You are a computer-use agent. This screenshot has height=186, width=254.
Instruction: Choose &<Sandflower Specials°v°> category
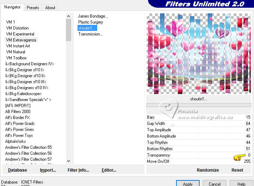point(28,100)
